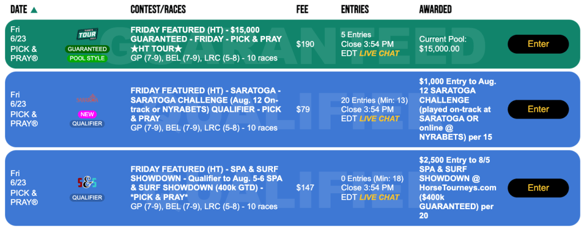This screenshot has width=584, height=228.
Task: Click the Saratoga contest QUALIFIER badge
Action: (x=87, y=123)
